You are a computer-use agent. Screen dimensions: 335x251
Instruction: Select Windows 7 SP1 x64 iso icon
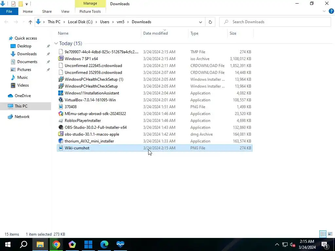point(61,59)
